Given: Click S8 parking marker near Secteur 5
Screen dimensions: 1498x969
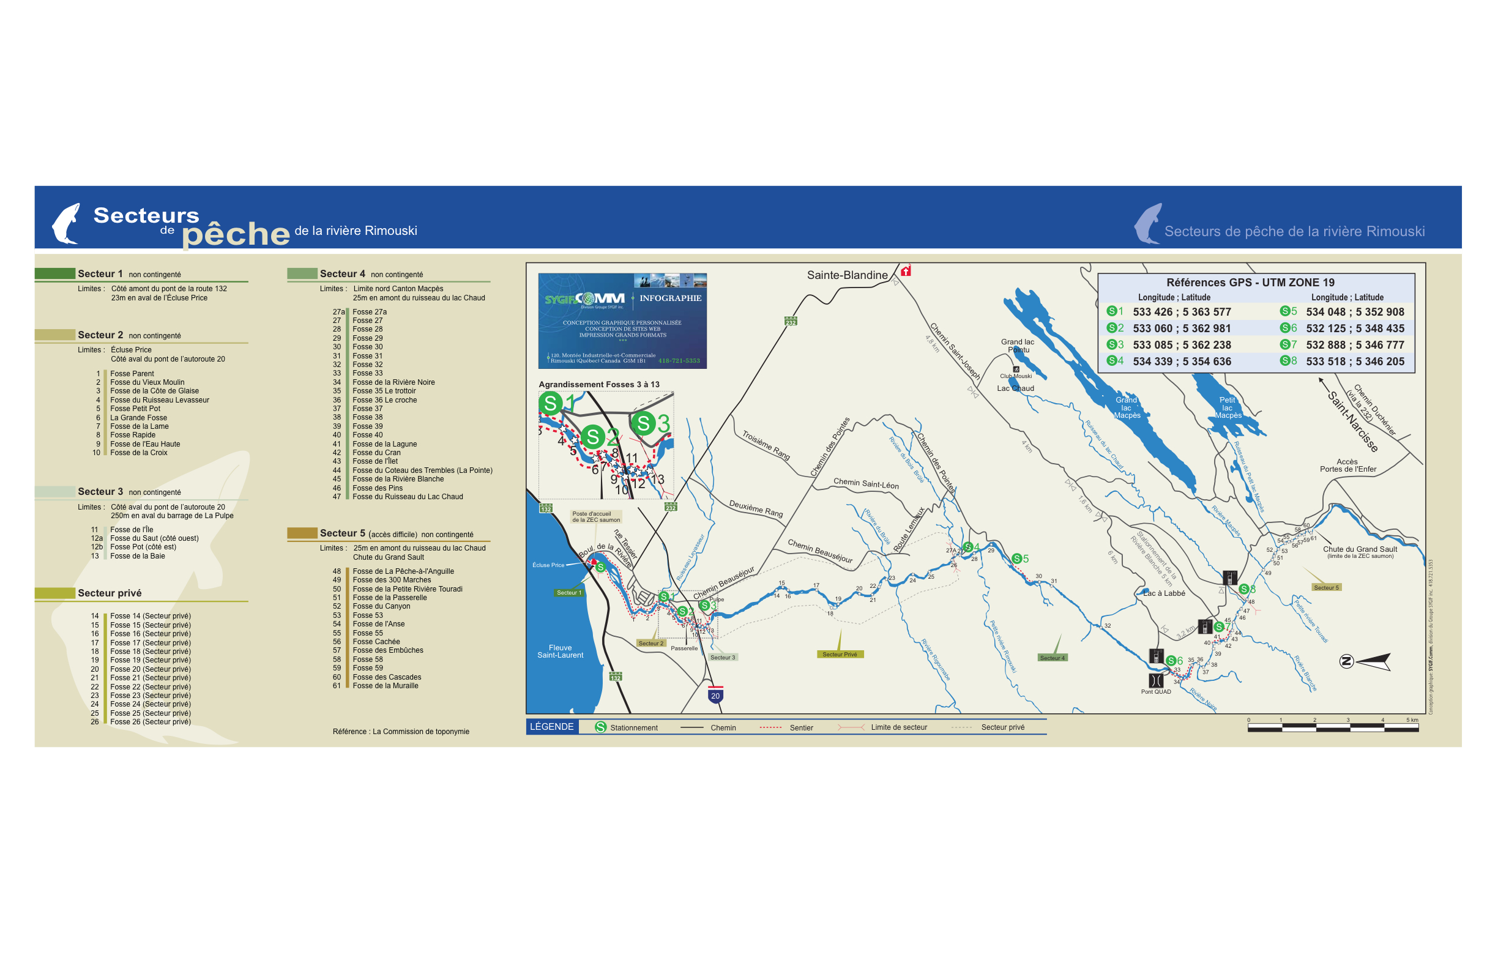Looking at the screenshot, I should pos(1243,590).
